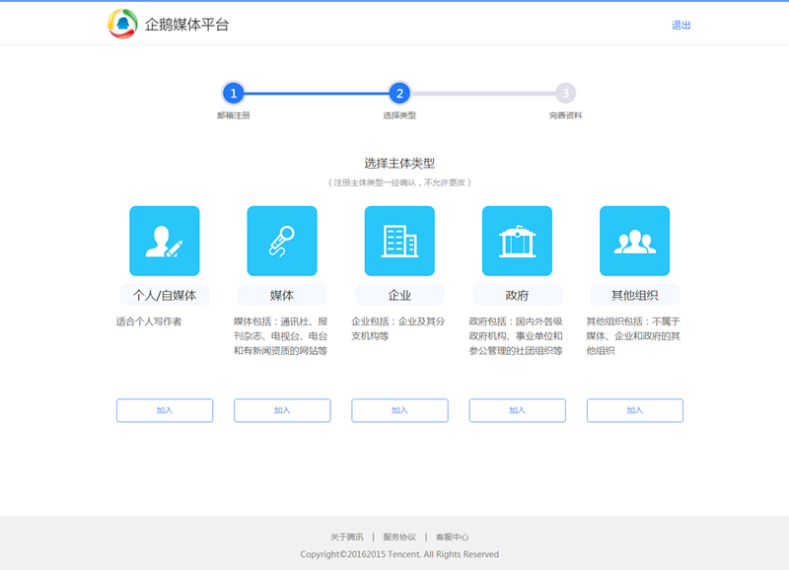Click 加入 under 个人/自媒体
This screenshot has width=789, height=570.
(164, 410)
